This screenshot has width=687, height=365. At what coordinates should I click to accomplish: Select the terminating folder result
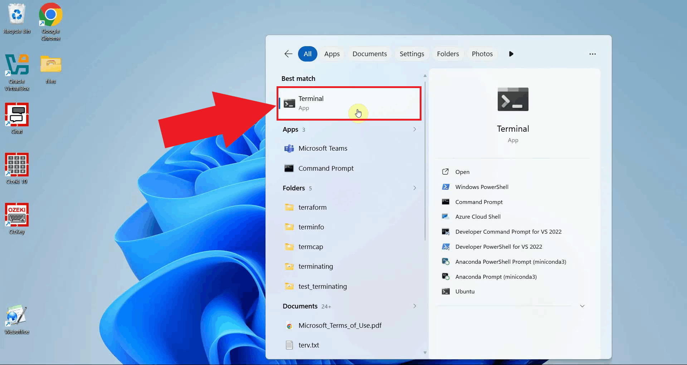(349, 266)
